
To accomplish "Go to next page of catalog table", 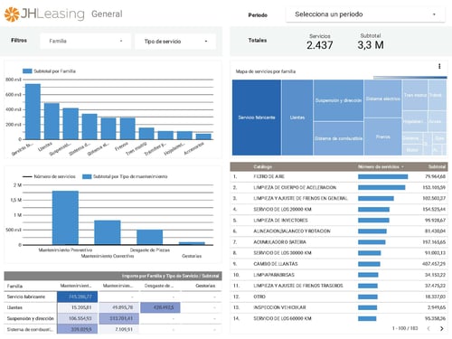I will 442,328.
